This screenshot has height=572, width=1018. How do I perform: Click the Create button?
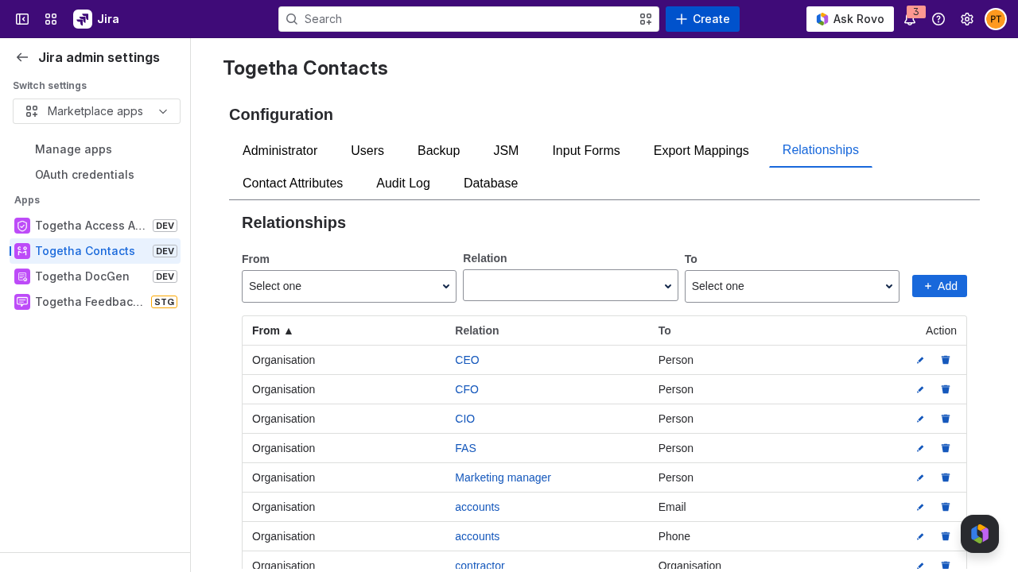pos(702,19)
